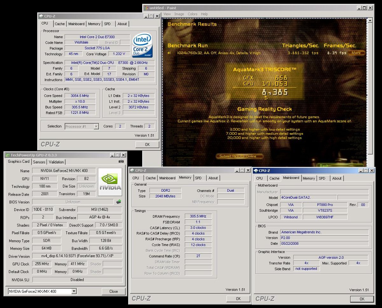Open About tab in CPU-Z Mainboard window
The width and height of the screenshot is (382, 308).
(x=337, y=178)
